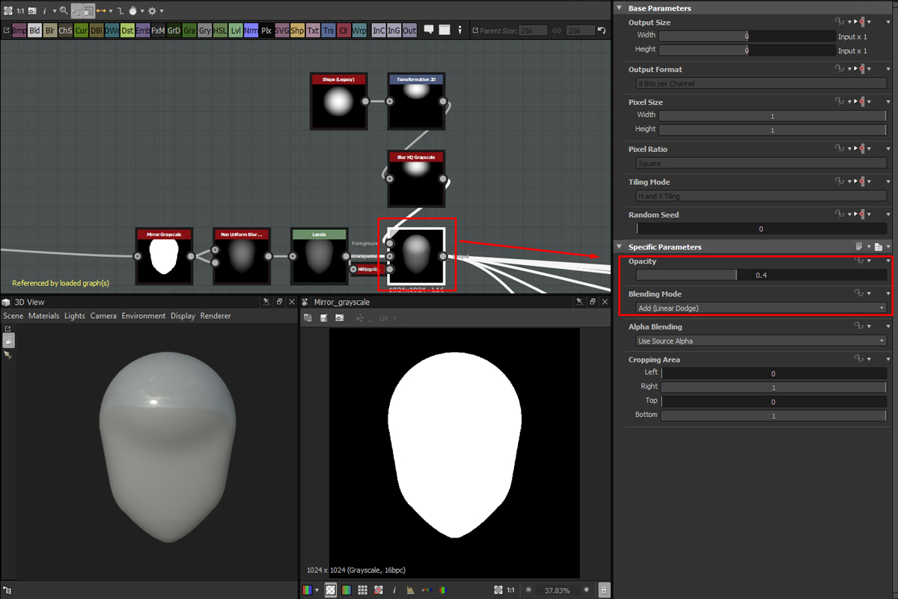Toggle the transparency checkerboard in 2D view
The width and height of the screenshot is (898, 599).
(330, 590)
